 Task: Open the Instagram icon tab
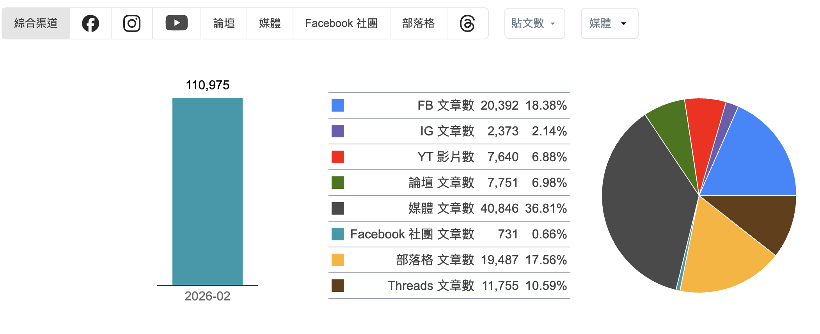132,23
